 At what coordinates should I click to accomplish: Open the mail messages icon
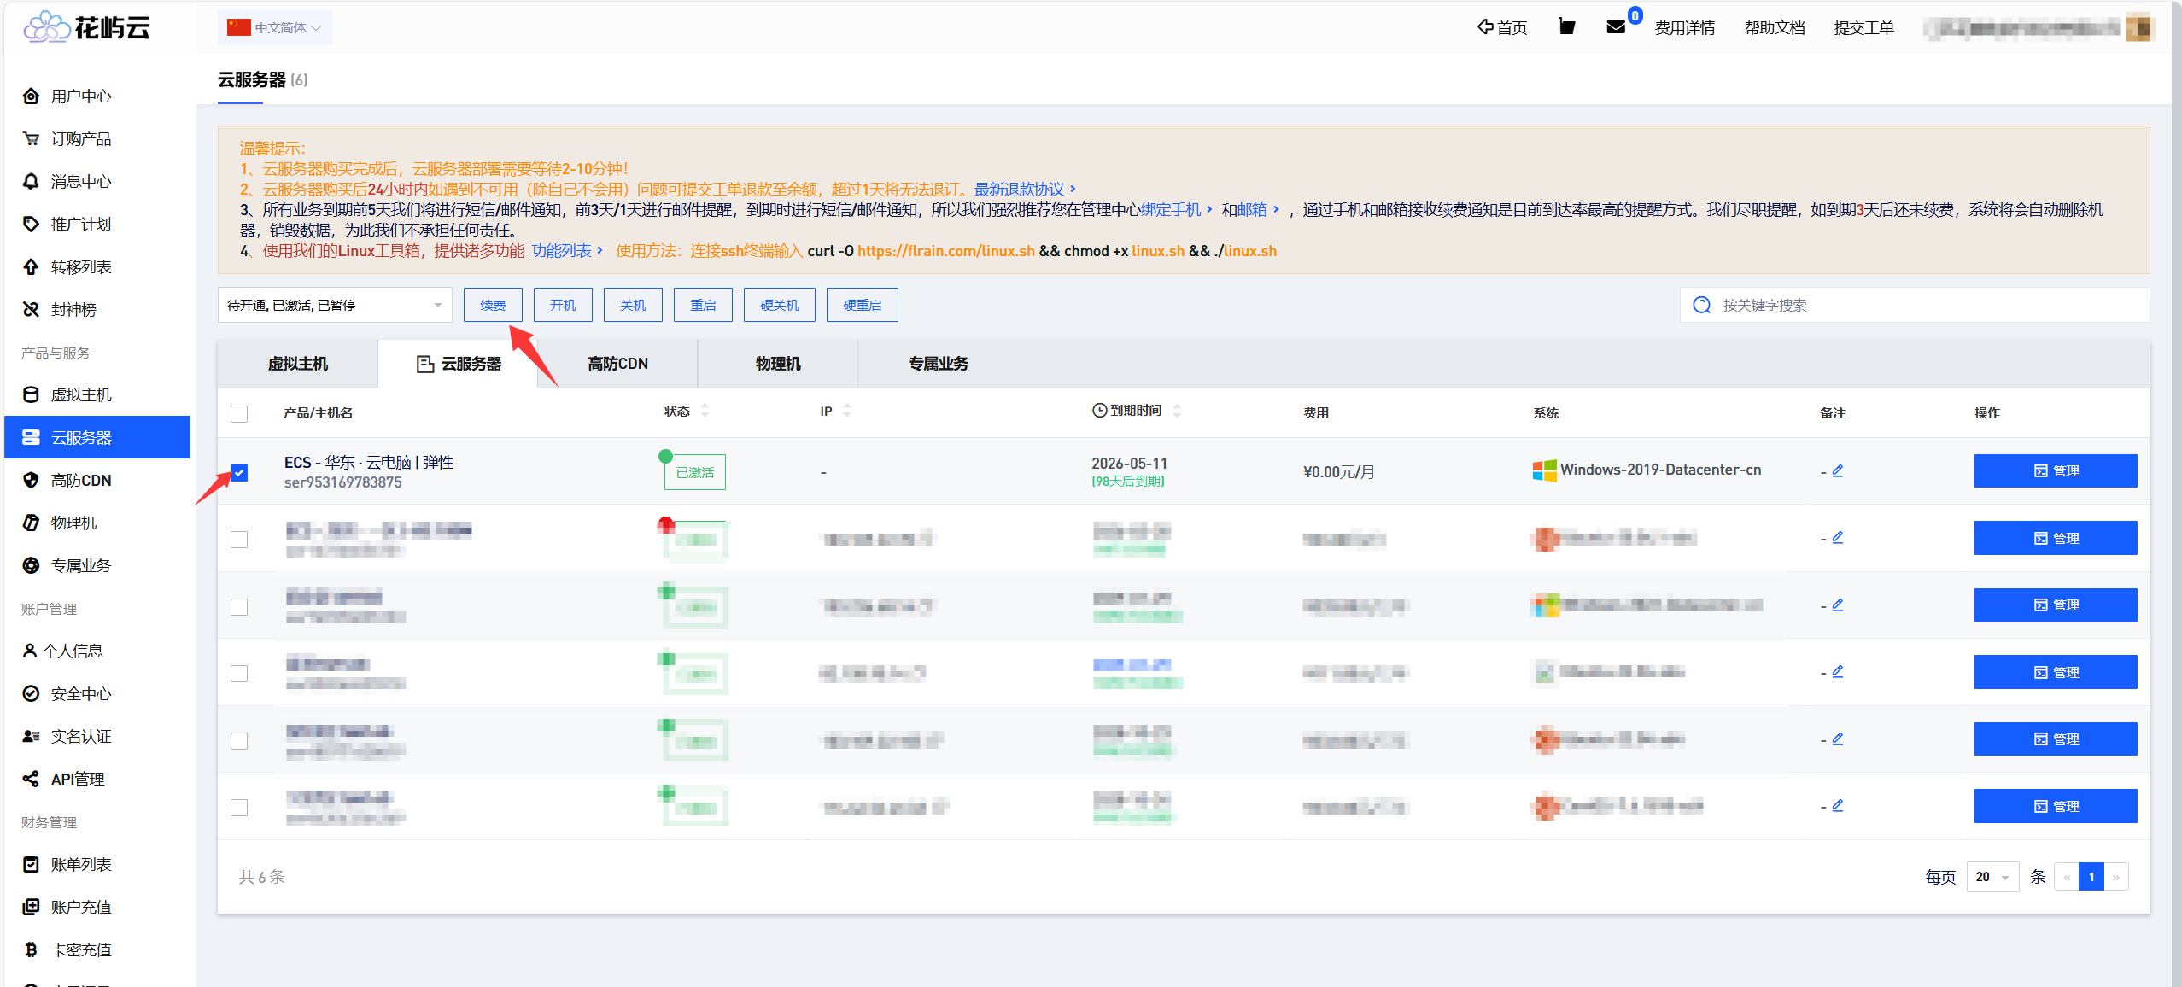1615,27
